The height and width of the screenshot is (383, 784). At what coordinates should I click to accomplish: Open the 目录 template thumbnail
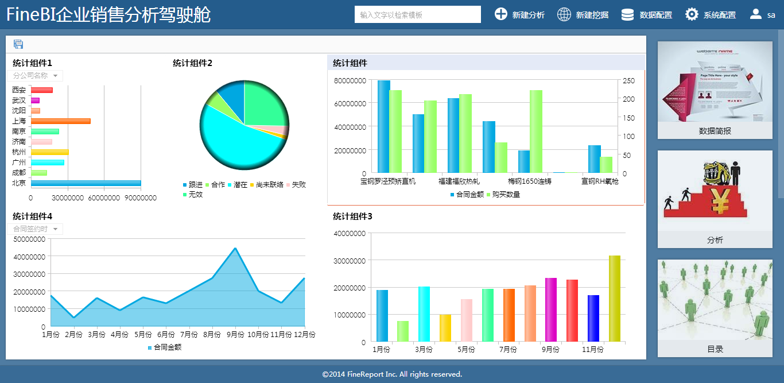click(x=715, y=300)
